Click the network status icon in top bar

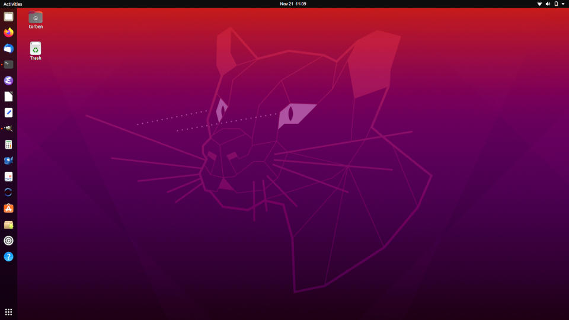pos(539,4)
